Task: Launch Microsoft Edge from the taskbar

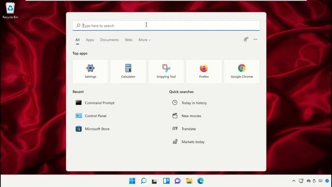Action: pyautogui.click(x=201, y=181)
